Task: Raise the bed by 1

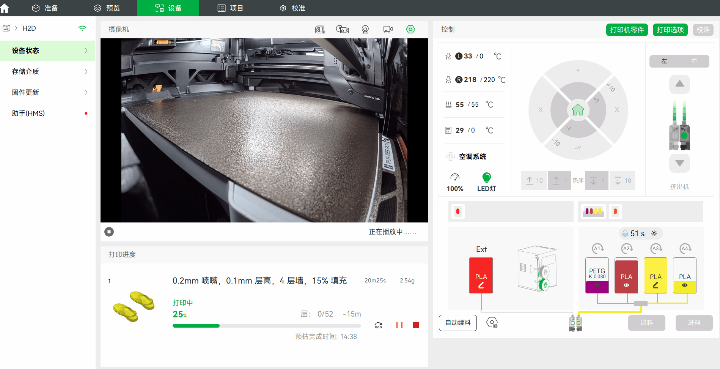Action: pyautogui.click(x=560, y=181)
